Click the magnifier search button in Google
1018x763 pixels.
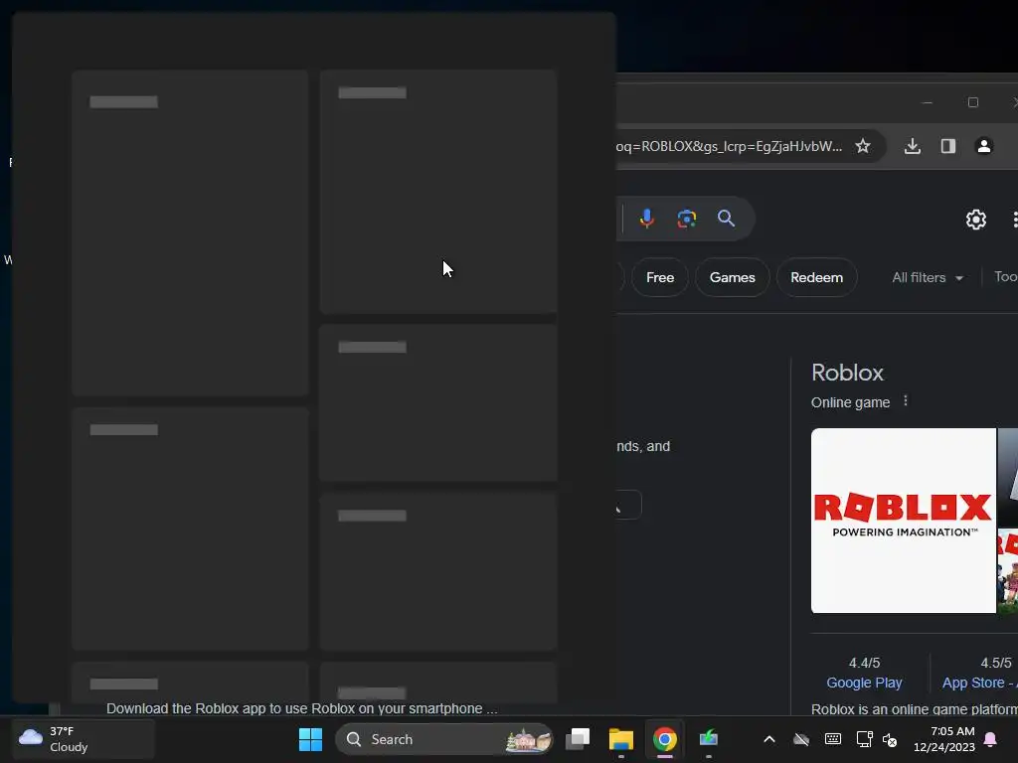[726, 218]
